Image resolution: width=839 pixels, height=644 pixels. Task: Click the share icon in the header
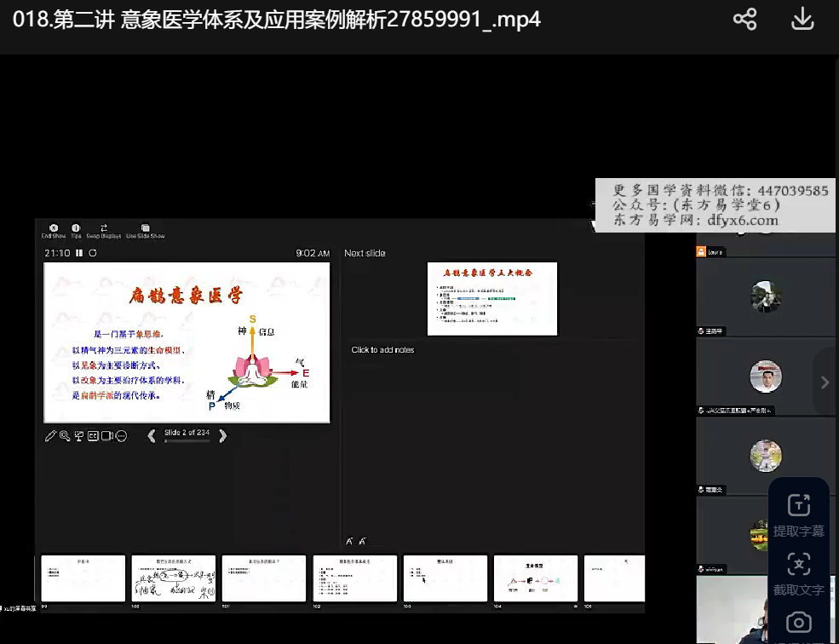pos(745,20)
